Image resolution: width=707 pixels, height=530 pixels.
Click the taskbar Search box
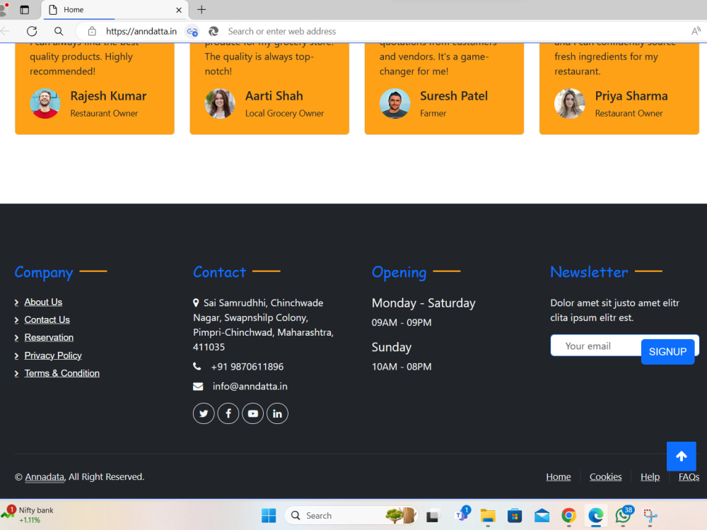click(x=351, y=515)
